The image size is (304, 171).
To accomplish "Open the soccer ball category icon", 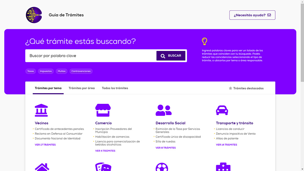I will (162, 167).
